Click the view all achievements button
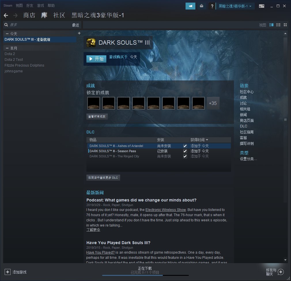The image size is (291, 281). (97, 116)
